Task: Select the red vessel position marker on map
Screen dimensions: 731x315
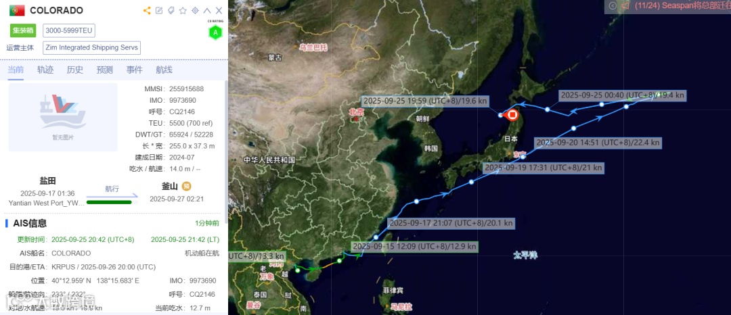Action: [x=513, y=114]
